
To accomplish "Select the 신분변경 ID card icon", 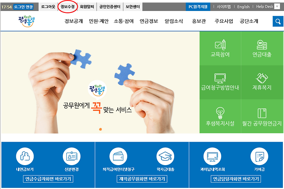I will [x=72, y=156].
